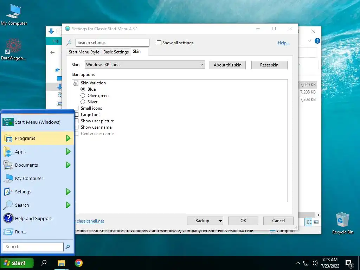Click the Search settings input field

click(x=112, y=43)
